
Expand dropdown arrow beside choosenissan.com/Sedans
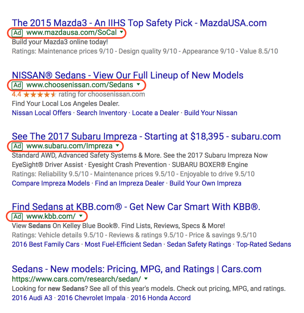pos(138,84)
